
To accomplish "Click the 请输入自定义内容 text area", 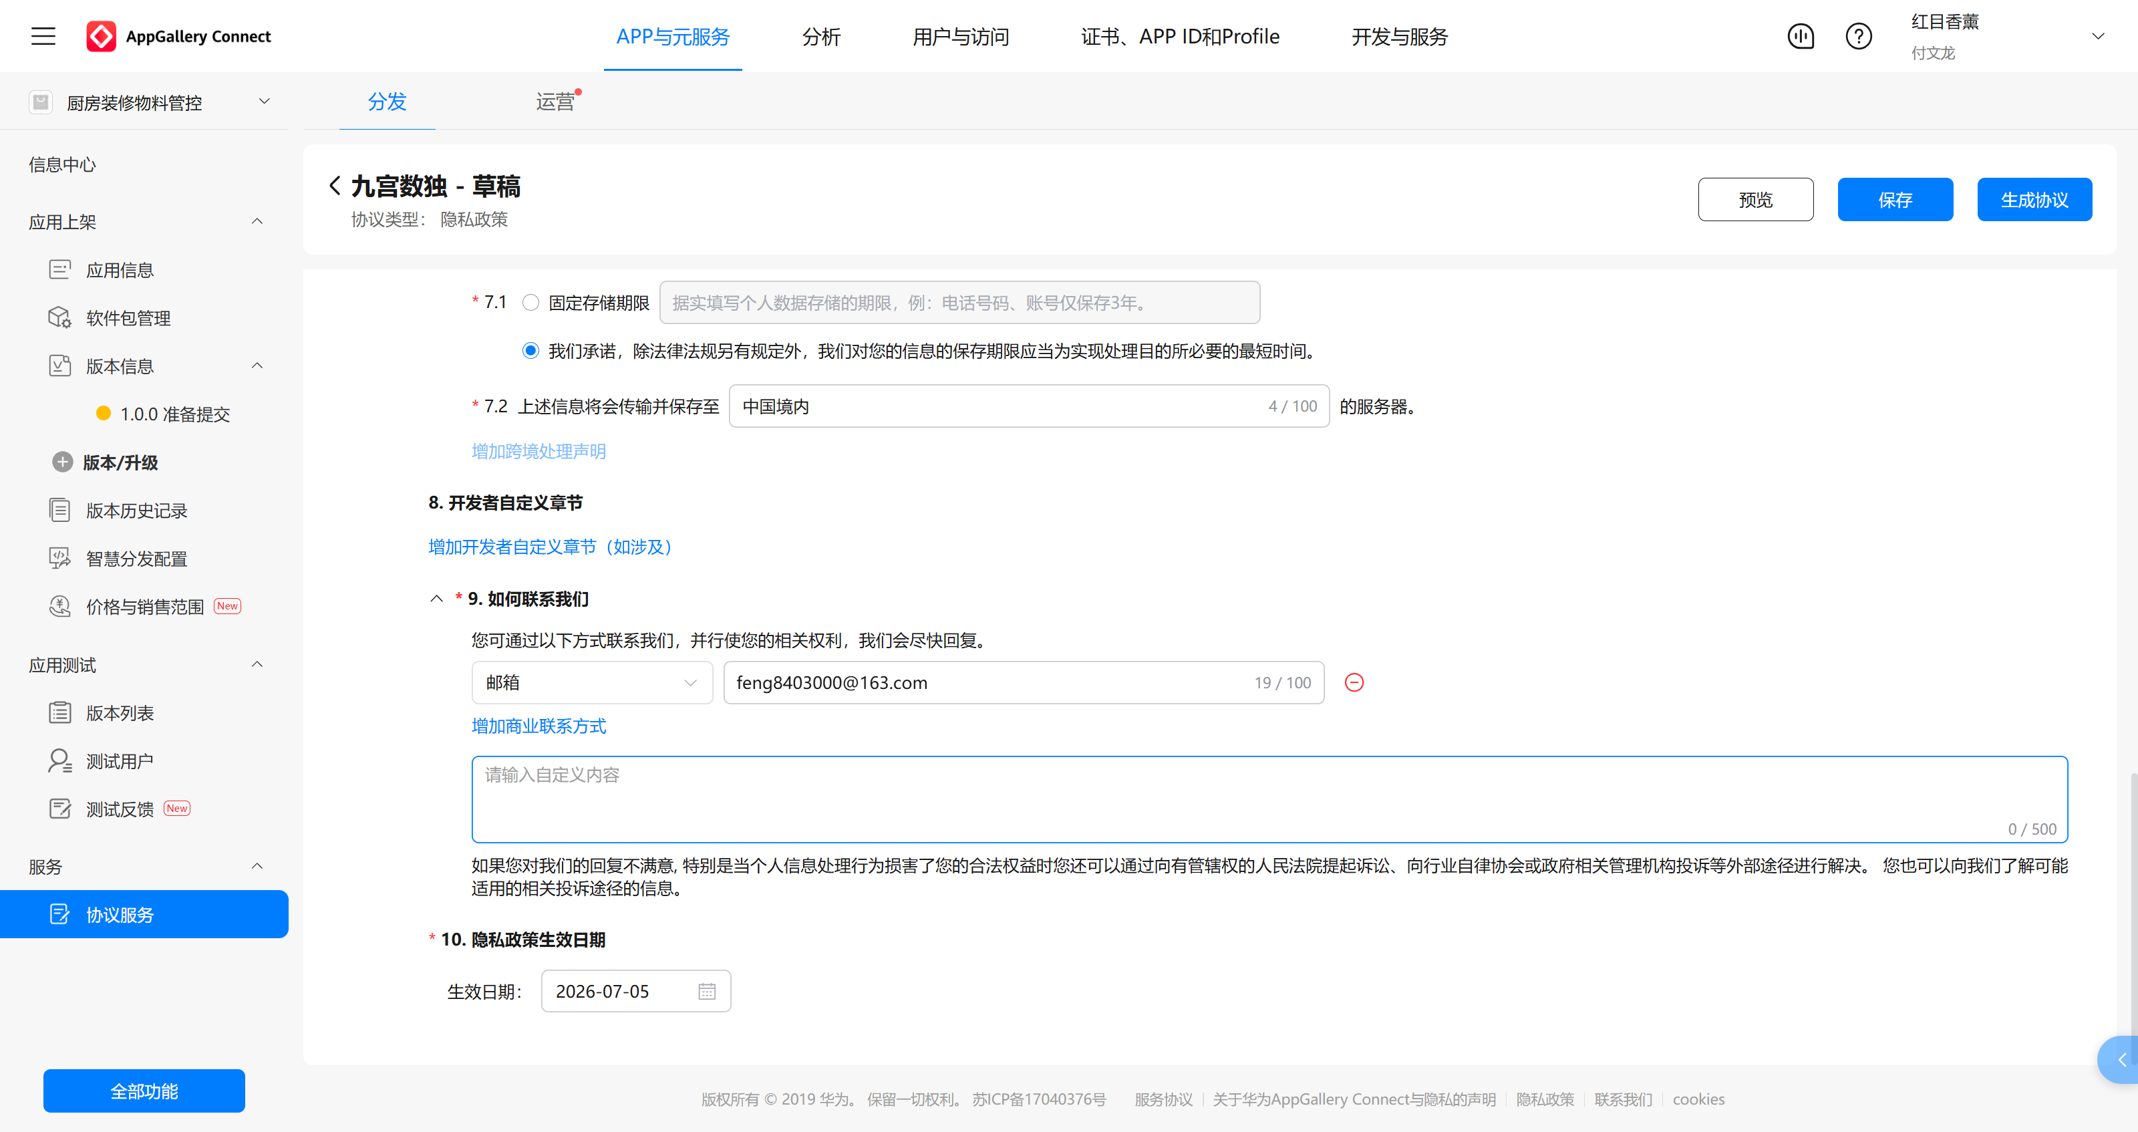I will point(1269,799).
